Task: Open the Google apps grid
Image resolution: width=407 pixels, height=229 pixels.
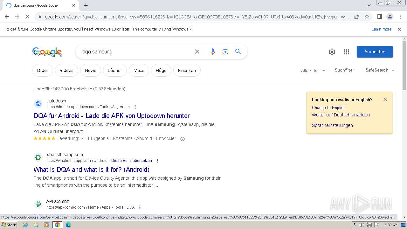Action: coord(347,52)
